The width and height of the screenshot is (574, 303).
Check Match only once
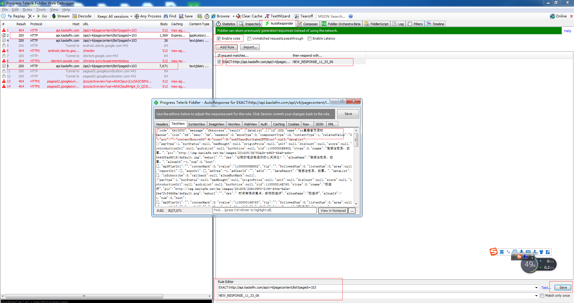(542, 295)
